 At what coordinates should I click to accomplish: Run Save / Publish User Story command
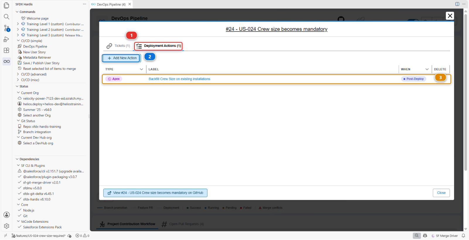pos(41,63)
